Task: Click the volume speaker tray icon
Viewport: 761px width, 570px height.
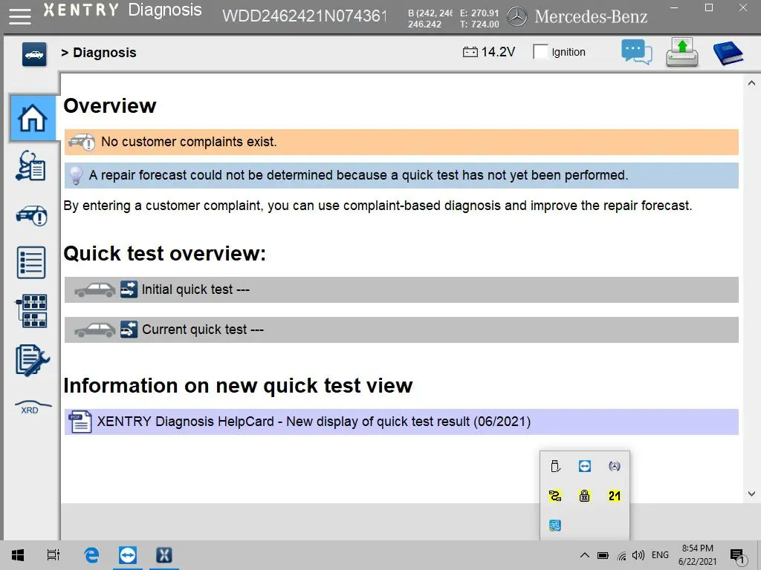Action: coord(638,555)
